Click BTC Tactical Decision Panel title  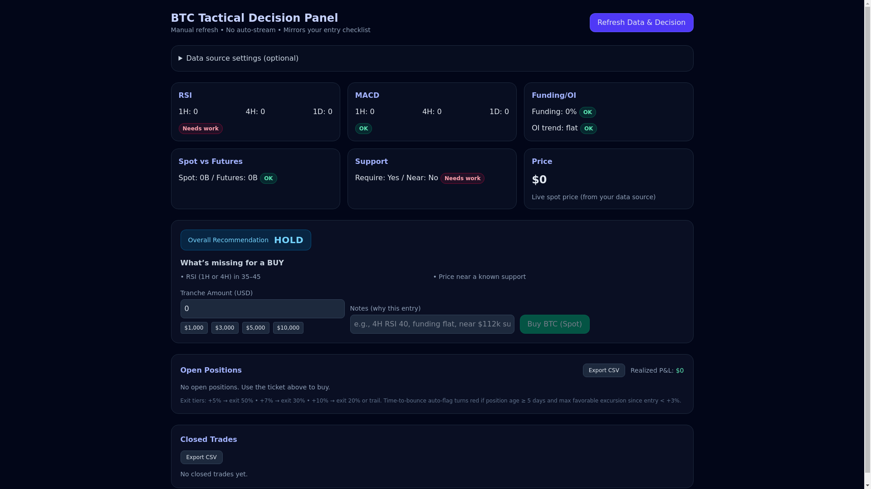coord(254,18)
